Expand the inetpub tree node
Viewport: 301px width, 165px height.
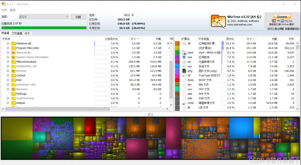[8, 103]
